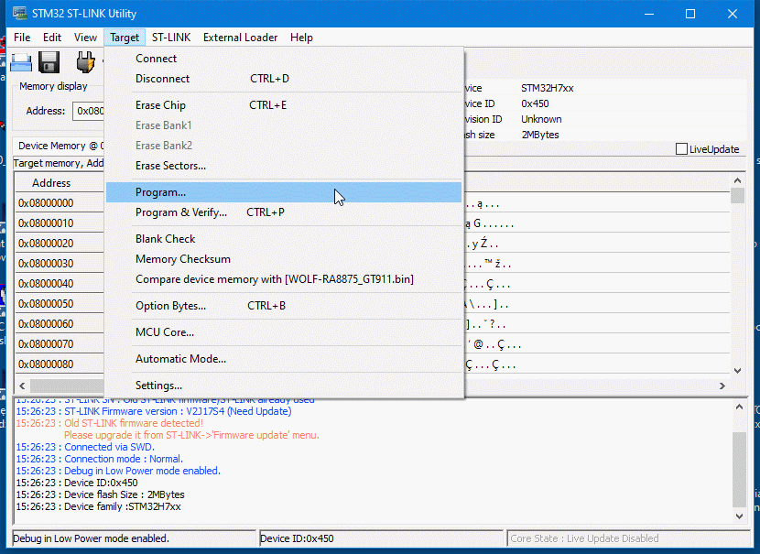Open the Target Settings... entry
The image size is (760, 554).
coord(158,386)
